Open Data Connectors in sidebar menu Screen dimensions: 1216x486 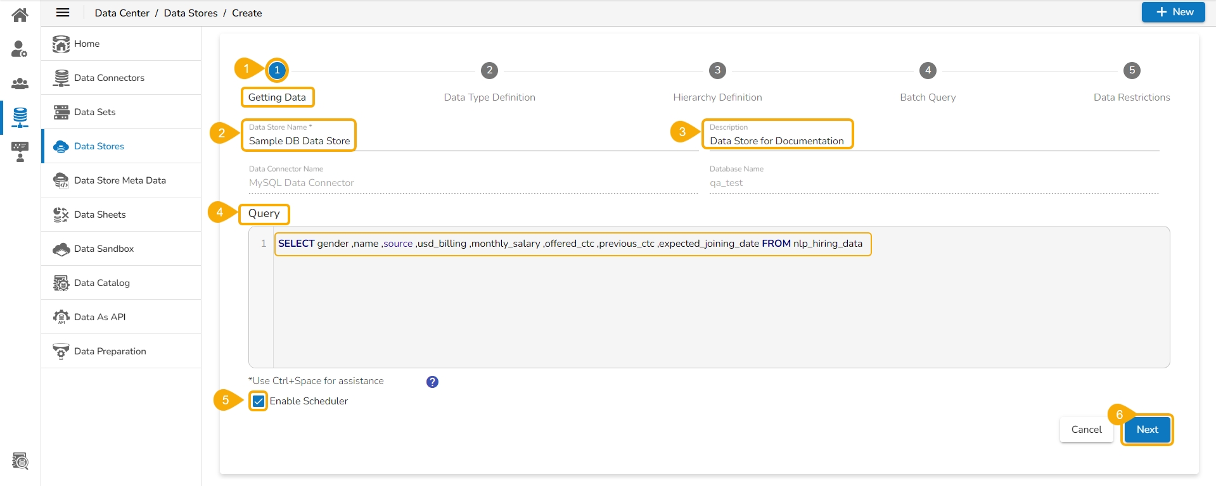coord(109,78)
